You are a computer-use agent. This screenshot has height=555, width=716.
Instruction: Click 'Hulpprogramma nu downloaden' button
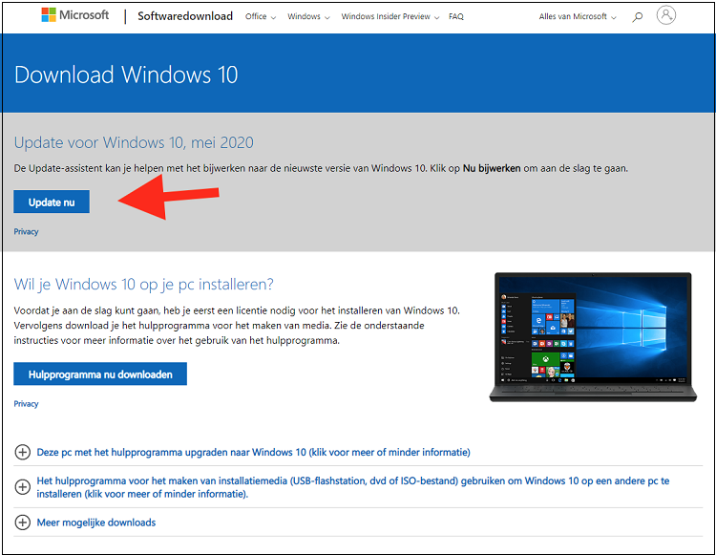100,374
